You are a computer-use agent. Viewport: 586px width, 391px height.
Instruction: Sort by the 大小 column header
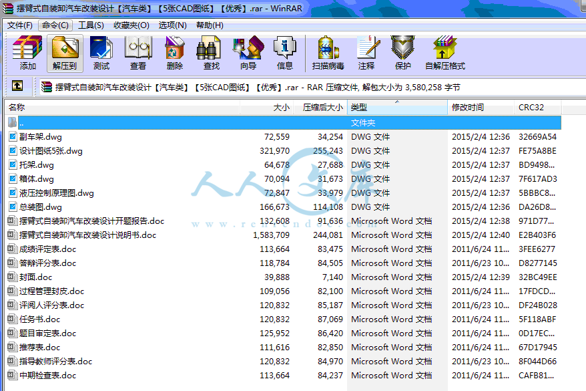click(266, 108)
